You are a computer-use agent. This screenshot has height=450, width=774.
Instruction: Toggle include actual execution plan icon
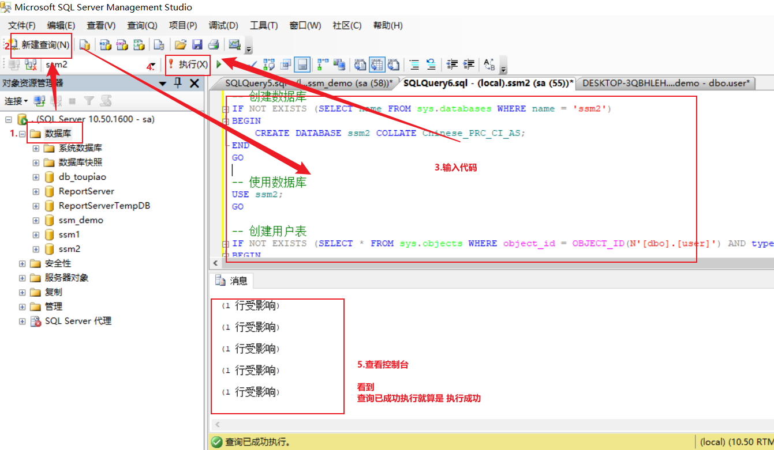323,65
